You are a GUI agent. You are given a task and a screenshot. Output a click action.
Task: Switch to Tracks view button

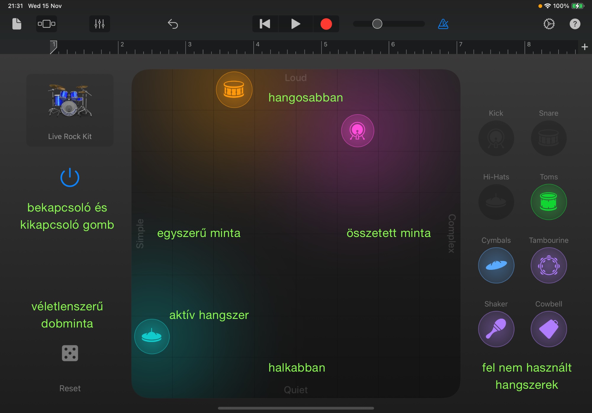[x=46, y=24]
